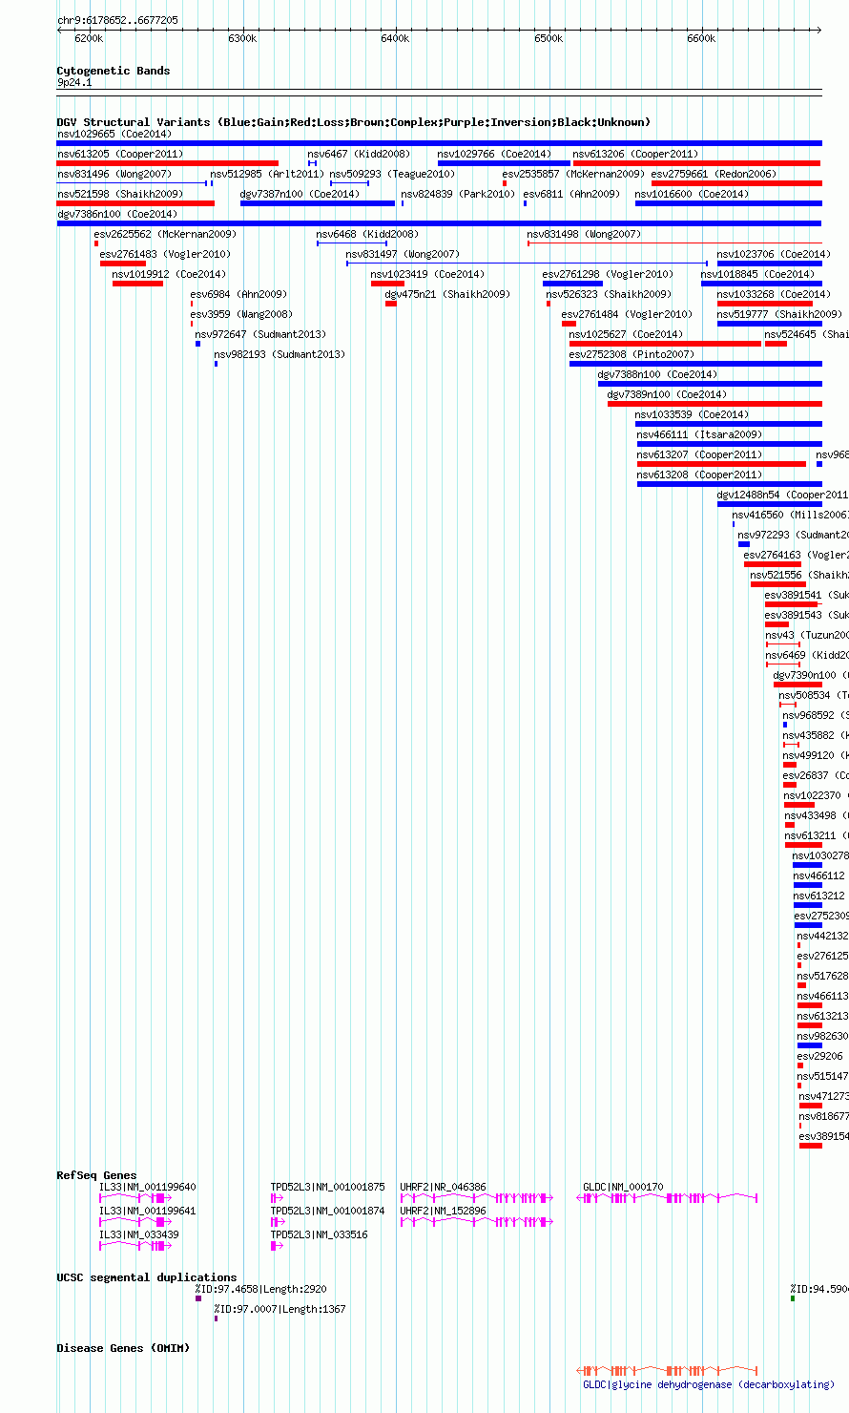Click the nsv526323 (Shaikh2009) label

pos(609,294)
